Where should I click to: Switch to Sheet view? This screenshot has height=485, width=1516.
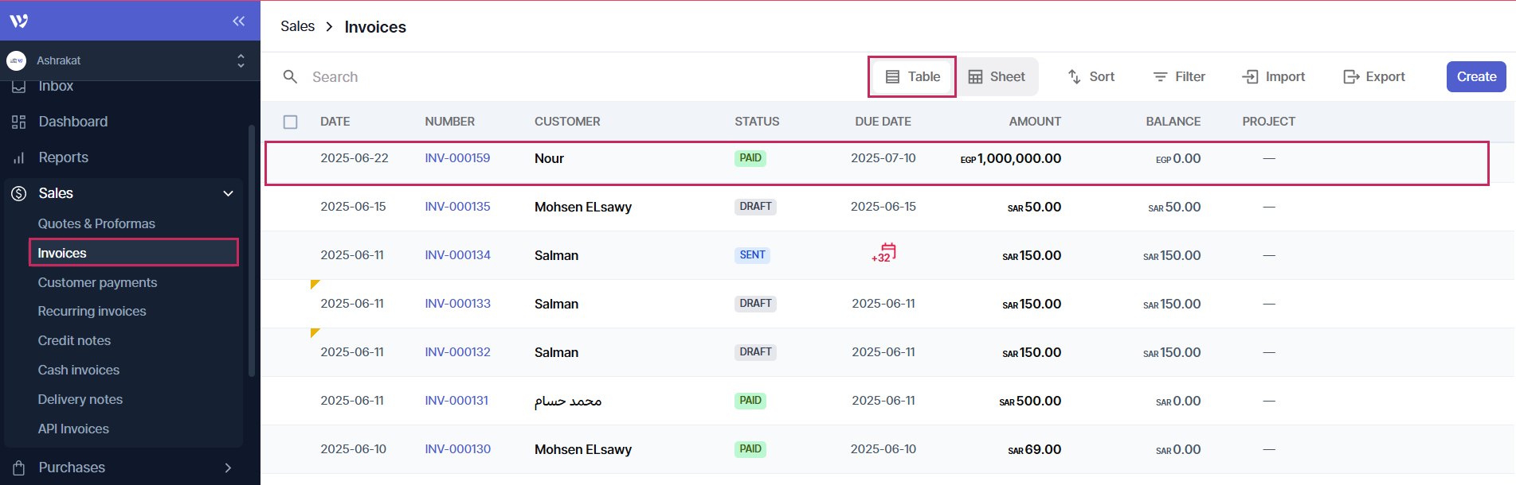[997, 77]
